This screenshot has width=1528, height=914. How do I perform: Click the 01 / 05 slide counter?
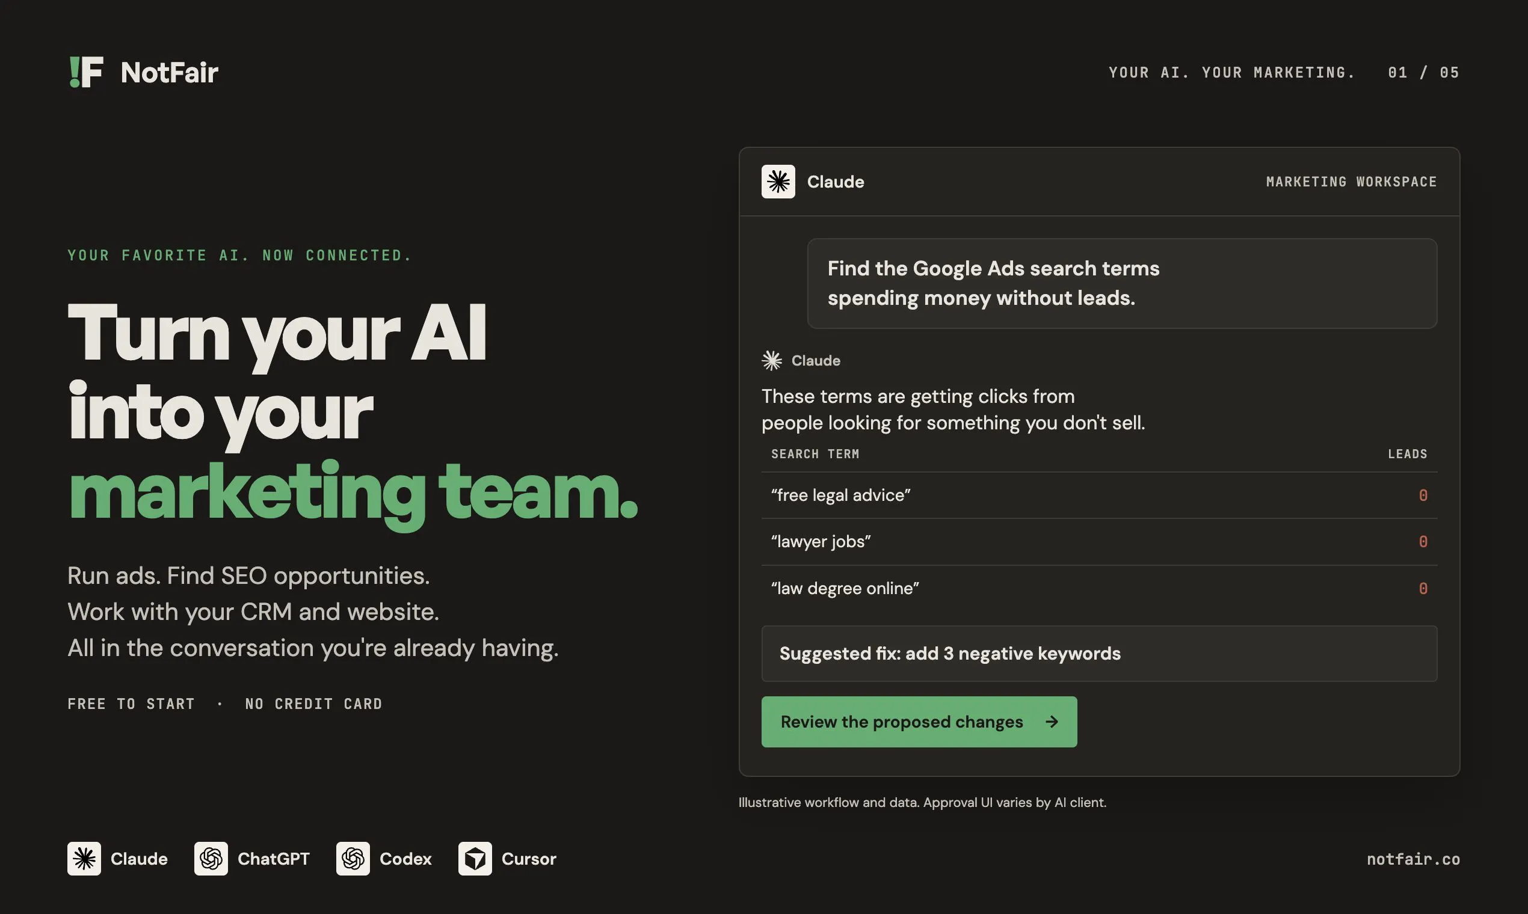tap(1424, 73)
